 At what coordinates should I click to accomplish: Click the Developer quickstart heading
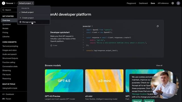point(60,32)
